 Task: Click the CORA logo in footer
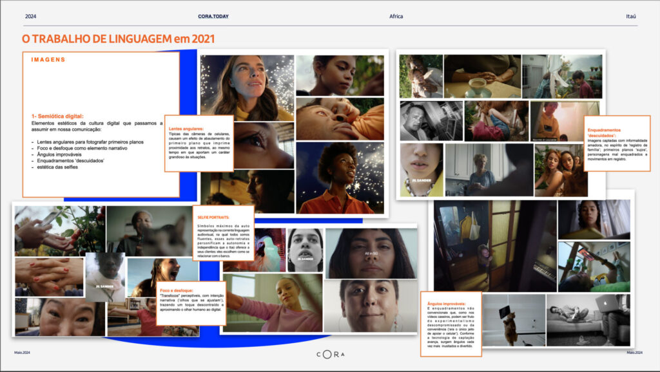(330, 354)
